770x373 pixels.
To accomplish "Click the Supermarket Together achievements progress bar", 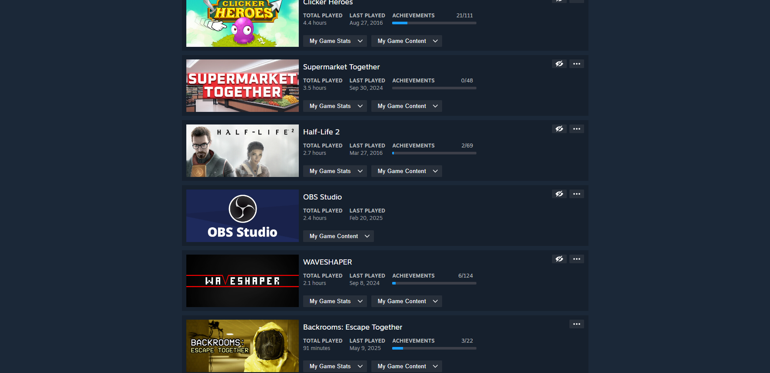I will click(434, 88).
